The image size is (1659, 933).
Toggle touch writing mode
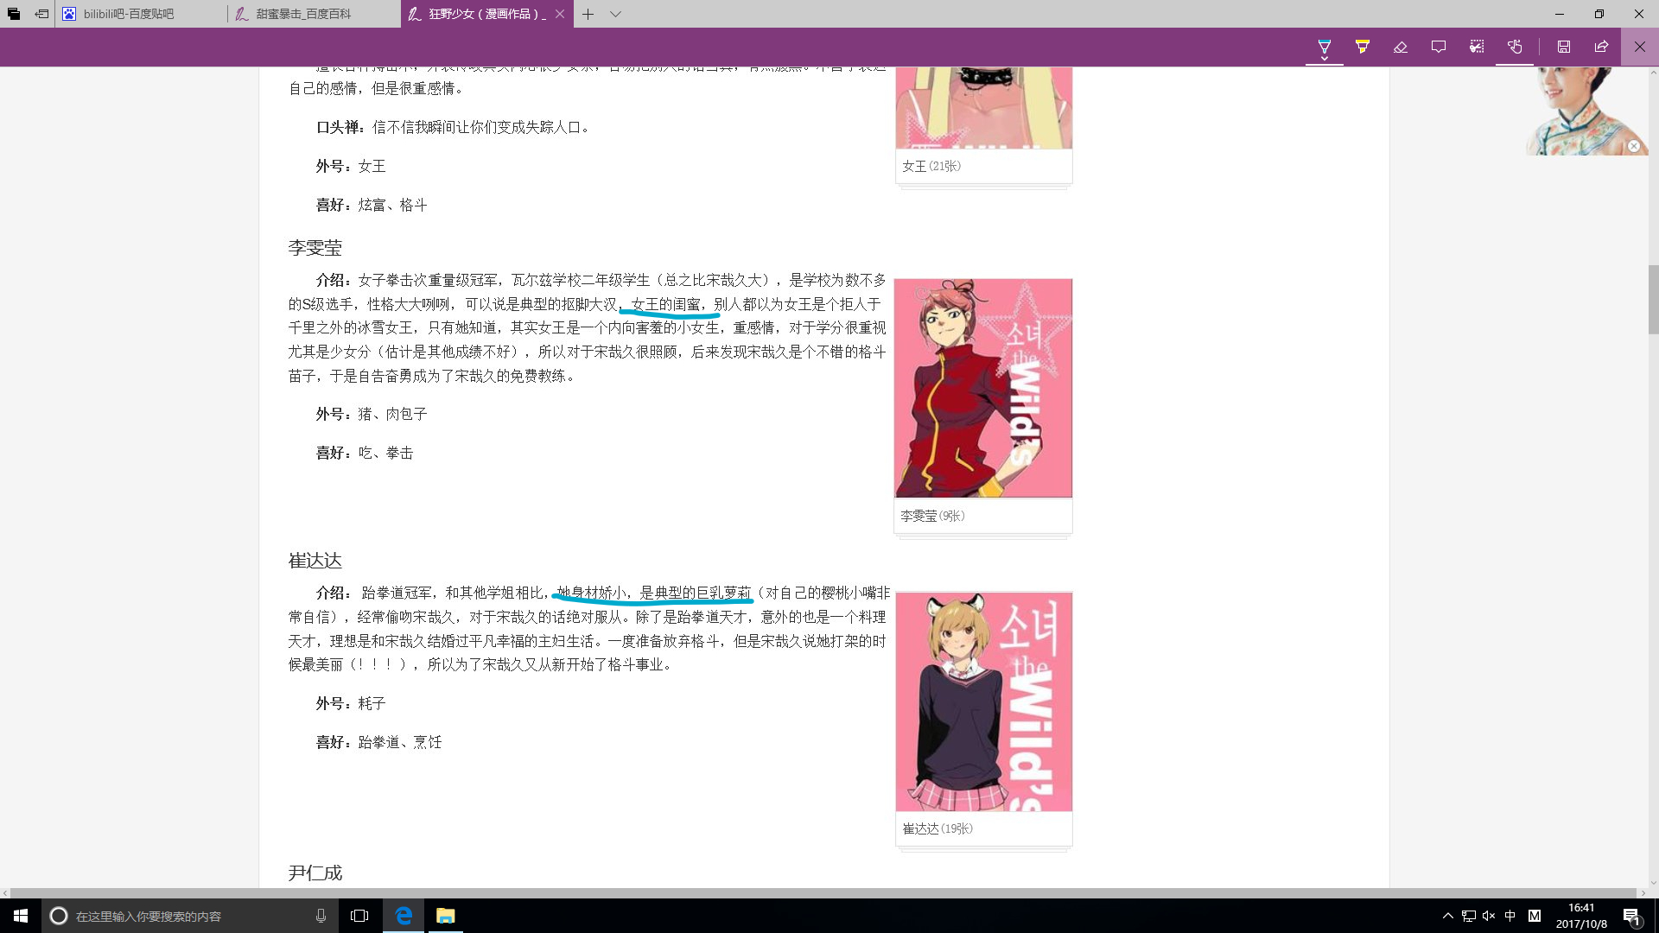[1515, 47]
